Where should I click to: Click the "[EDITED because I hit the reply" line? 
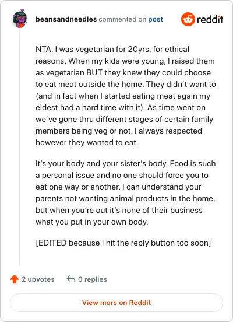coord(123,243)
